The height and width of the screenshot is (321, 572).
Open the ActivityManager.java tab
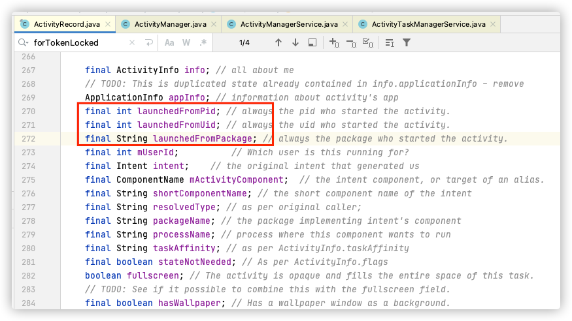tap(168, 24)
